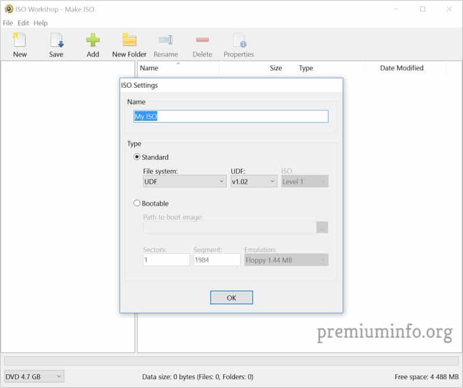Click the boot image browse button

point(322,227)
